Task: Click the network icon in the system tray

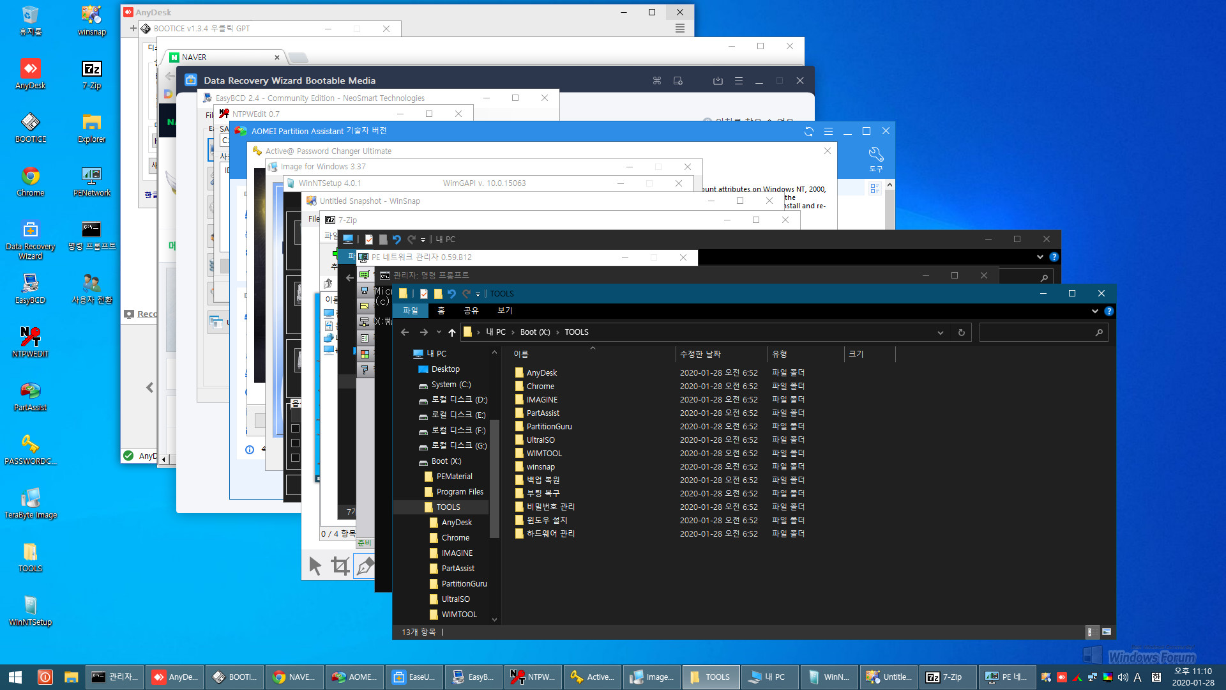Action: click(1093, 677)
